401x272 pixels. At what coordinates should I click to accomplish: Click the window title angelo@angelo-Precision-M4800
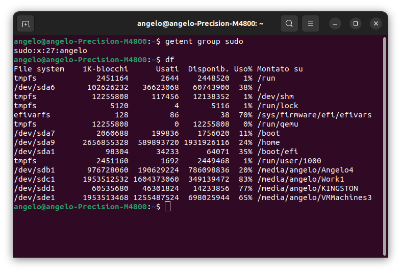click(200, 24)
